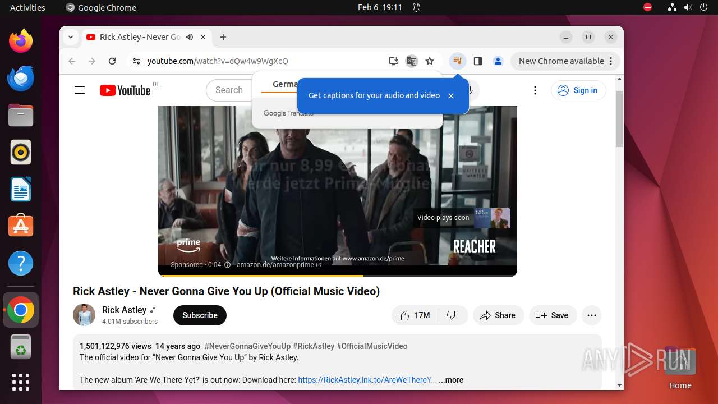
Task: Dismiss the captions tooltip with X
Action: coord(451,96)
